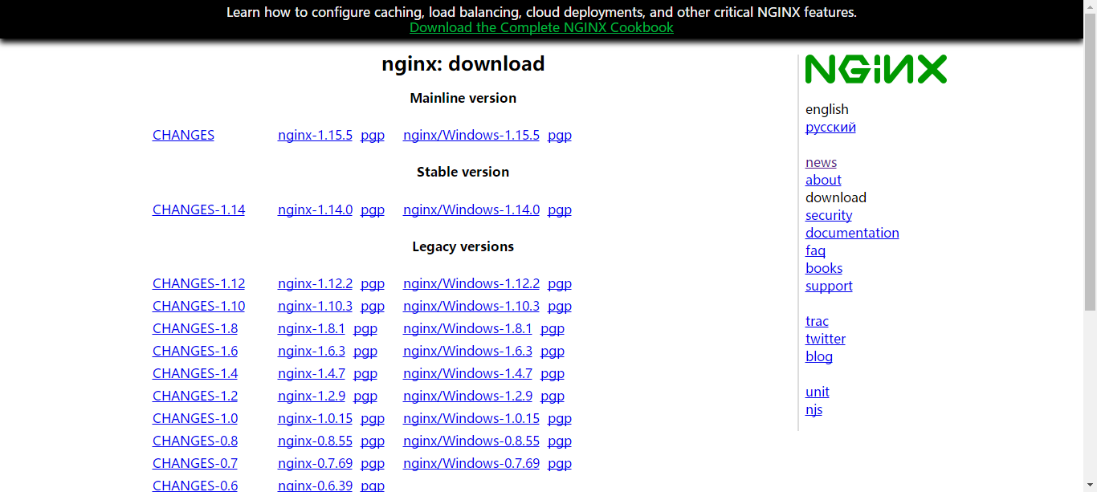Image resolution: width=1097 pixels, height=492 pixels.
Task: Go to the news page
Action: [821, 162]
